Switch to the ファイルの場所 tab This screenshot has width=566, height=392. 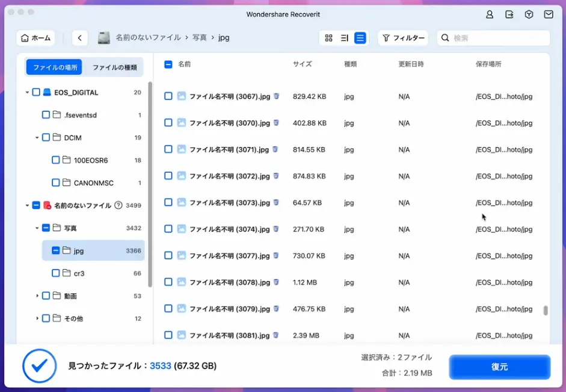tap(54, 67)
